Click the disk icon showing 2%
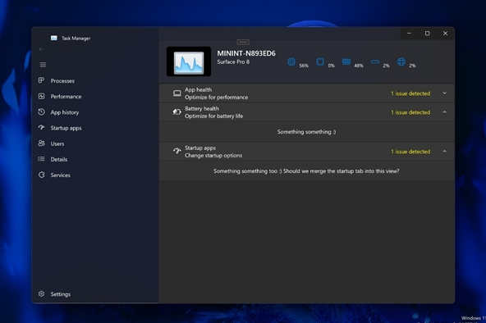This screenshot has height=323, width=486. [375, 61]
